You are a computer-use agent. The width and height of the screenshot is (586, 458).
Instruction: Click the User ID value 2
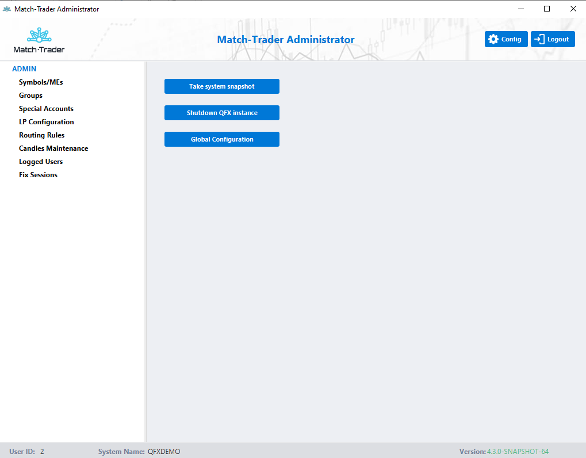[42, 452]
